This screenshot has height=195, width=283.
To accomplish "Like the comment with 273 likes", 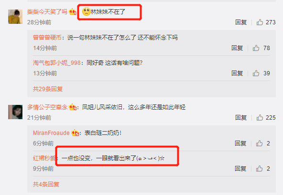I will pyautogui.click(x=260, y=22).
